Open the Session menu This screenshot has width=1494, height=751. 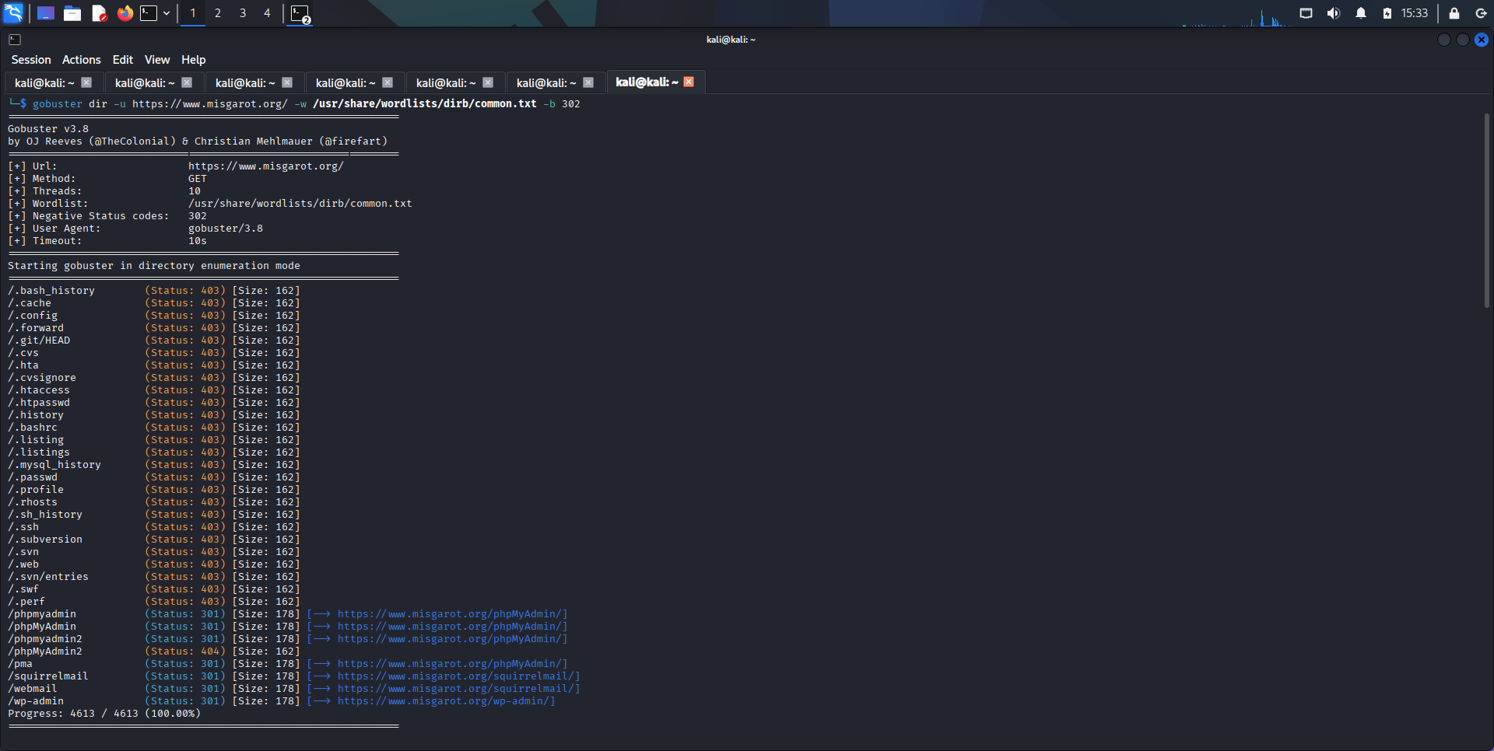point(31,60)
